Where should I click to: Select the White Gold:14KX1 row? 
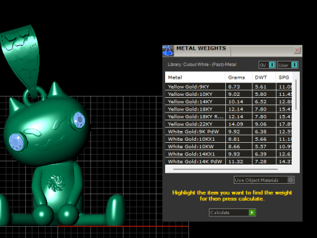click(229, 154)
